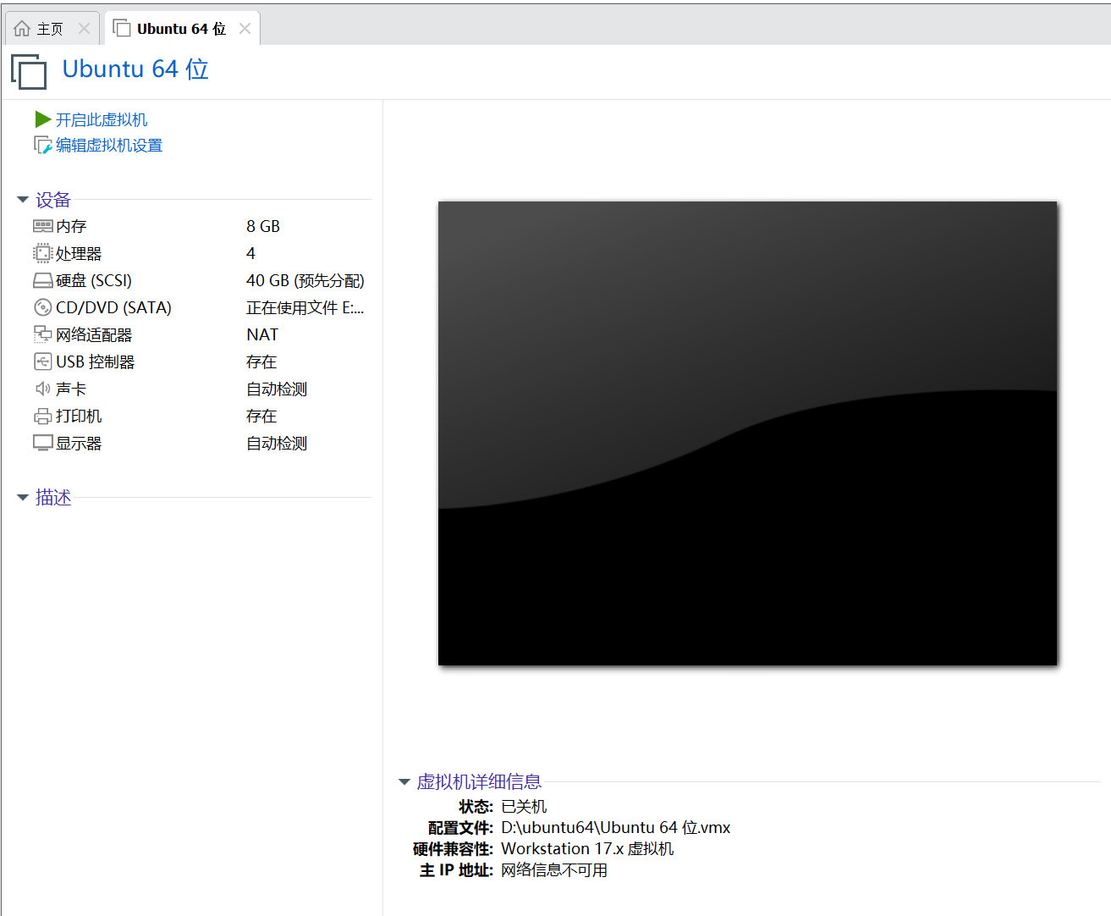Image resolution: width=1111 pixels, height=916 pixels.
Task: Click 开启此虚拟机 link
Action: click(x=102, y=119)
